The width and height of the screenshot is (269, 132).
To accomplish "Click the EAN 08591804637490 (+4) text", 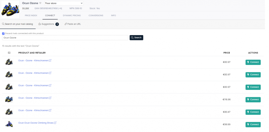I will click(x=48, y=8).
